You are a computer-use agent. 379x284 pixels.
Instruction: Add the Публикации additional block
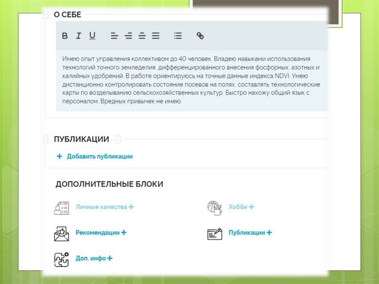[x=250, y=233]
